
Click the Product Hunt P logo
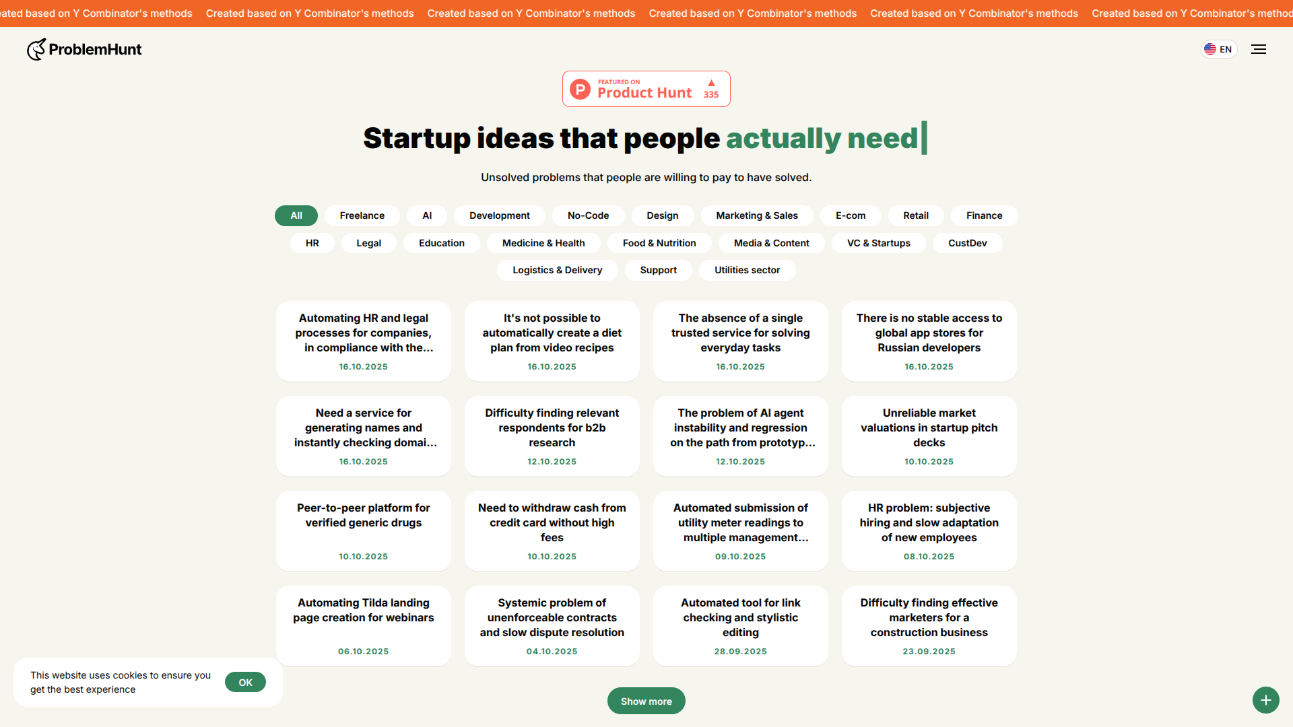click(580, 89)
